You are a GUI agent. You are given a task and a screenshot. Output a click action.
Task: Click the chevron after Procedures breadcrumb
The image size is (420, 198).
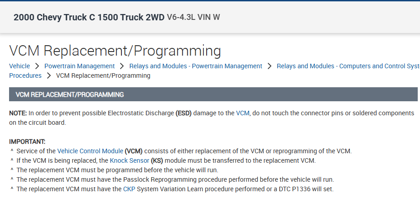point(49,75)
